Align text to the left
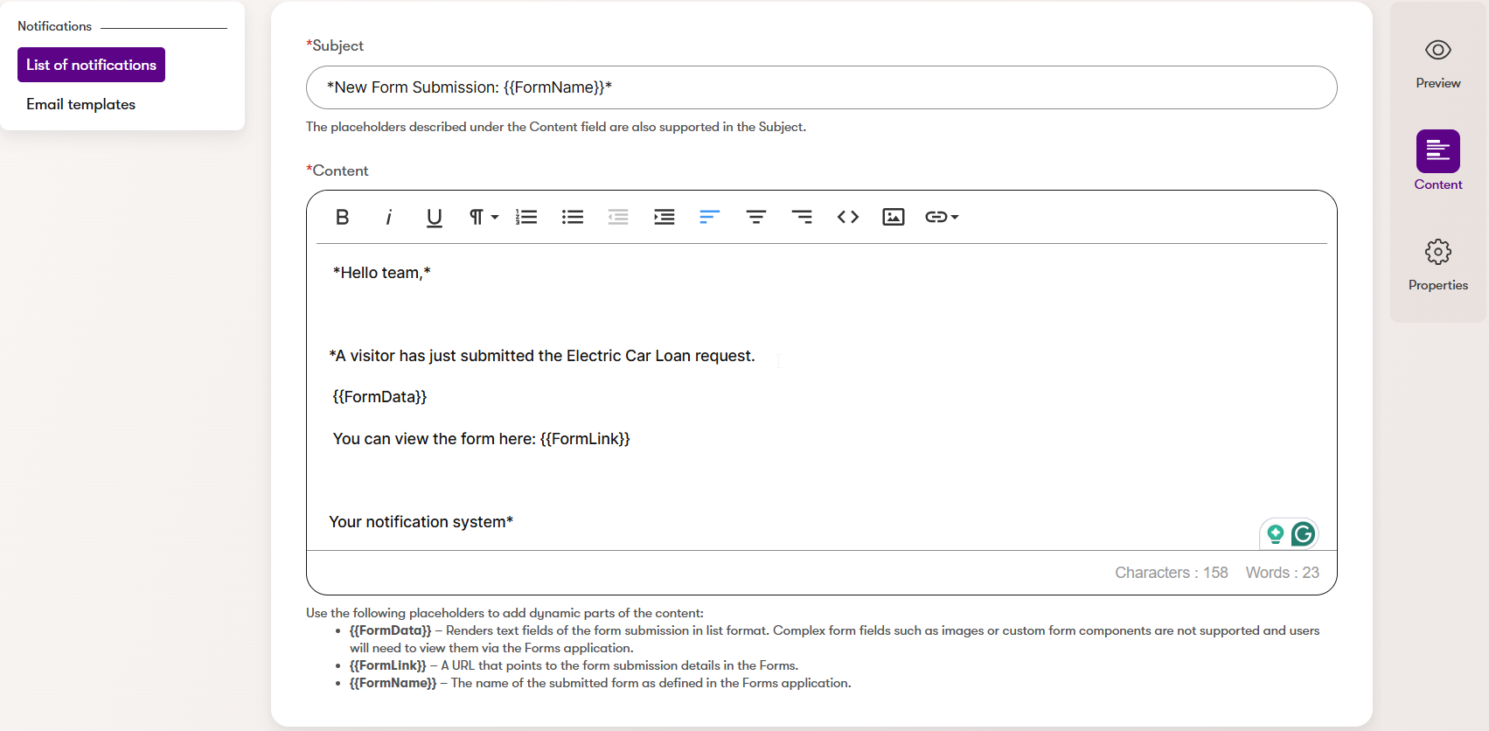The image size is (1489, 731). (x=710, y=217)
